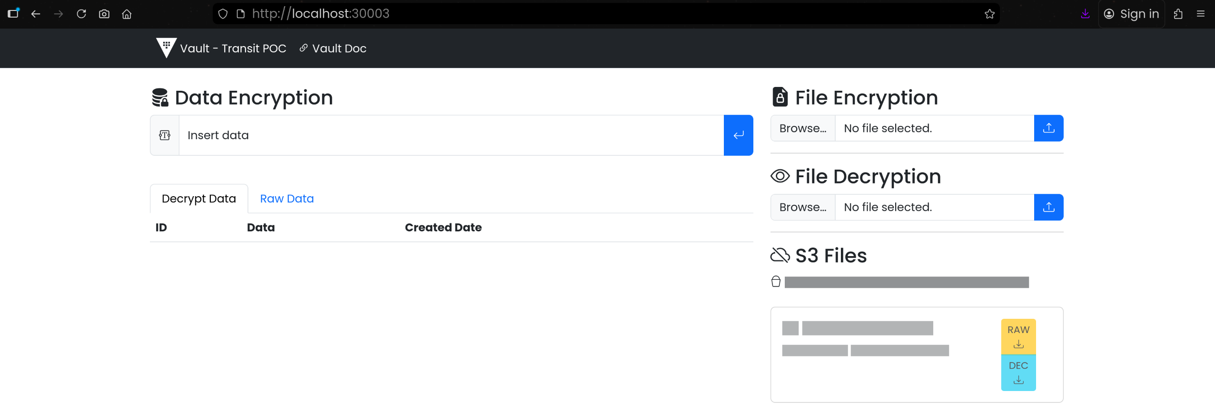Click the Vault triangle logo
1215x420 pixels.
coord(166,48)
